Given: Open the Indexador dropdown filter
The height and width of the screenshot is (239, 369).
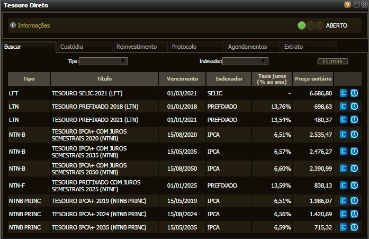Looking at the screenshot, I should click(x=245, y=61).
